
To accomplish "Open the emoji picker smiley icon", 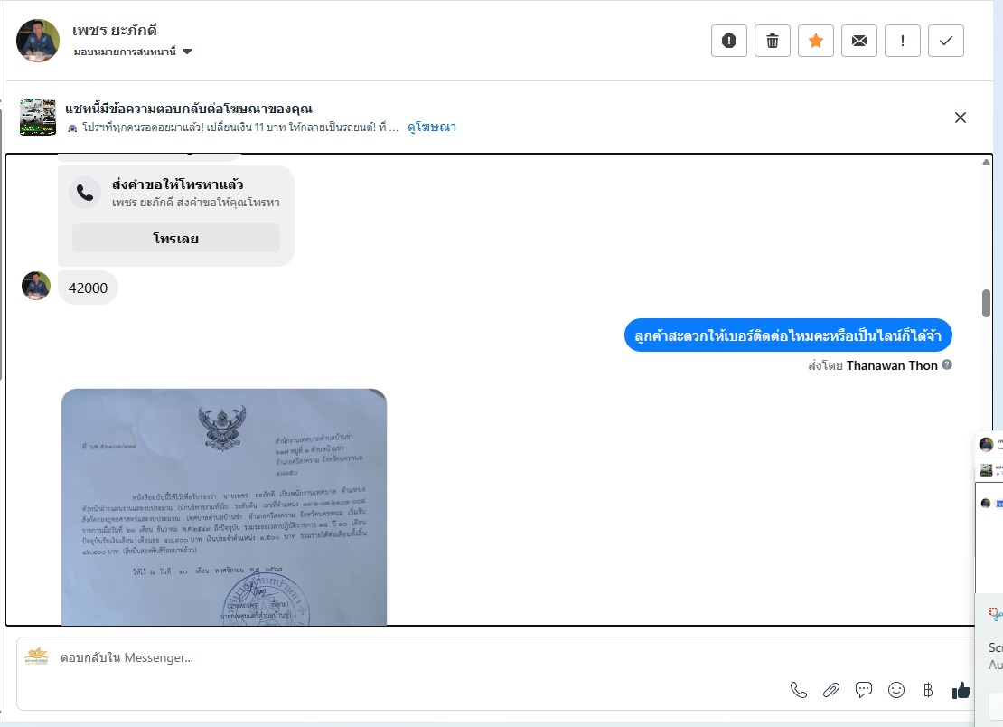I will tap(896, 690).
